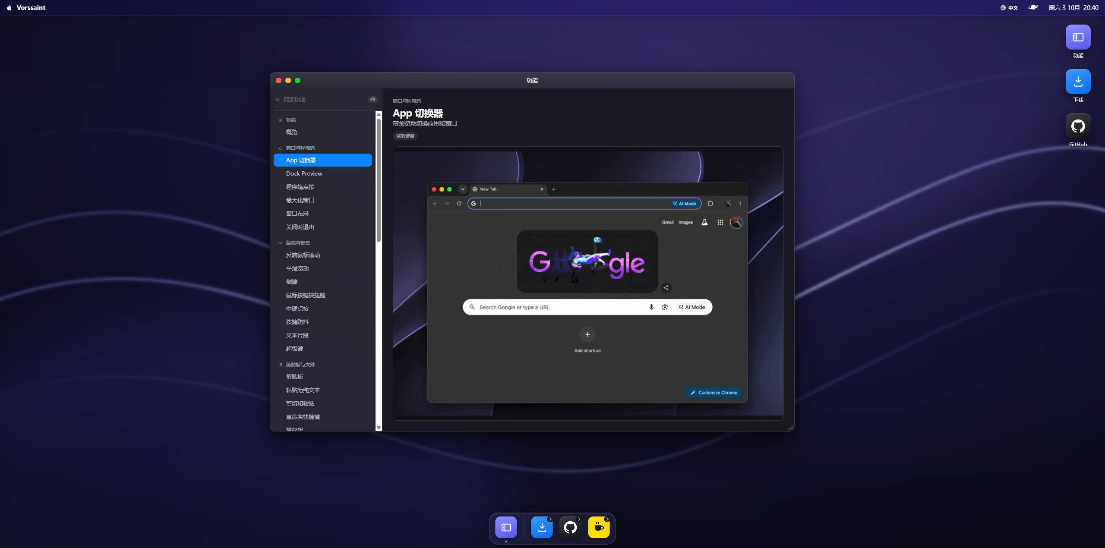Image resolution: width=1105 pixels, height=548 pixels.
Task: Select 按键防抖 in the sidebar
Action: point(323,322)
